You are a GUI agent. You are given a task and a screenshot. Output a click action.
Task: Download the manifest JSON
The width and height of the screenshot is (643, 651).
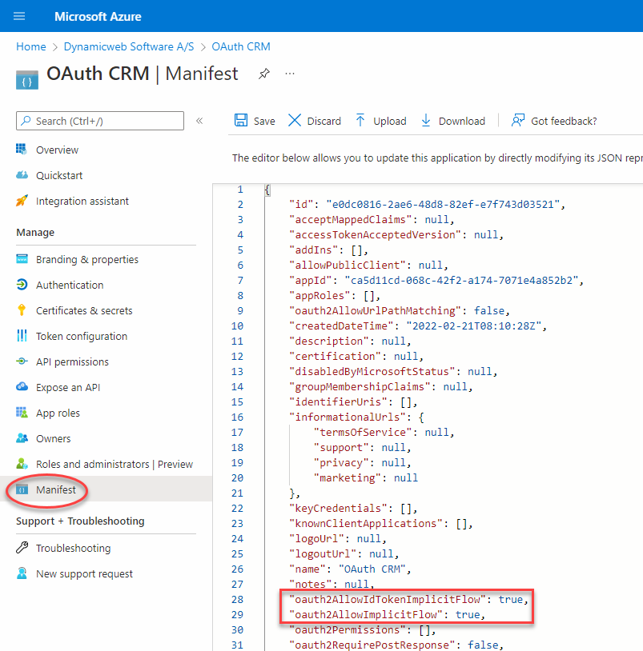pos(452,121)
